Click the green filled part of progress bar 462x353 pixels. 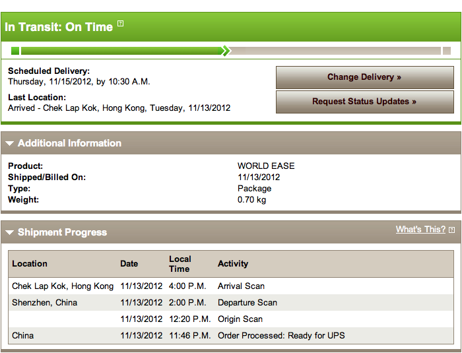pos(121,51)
